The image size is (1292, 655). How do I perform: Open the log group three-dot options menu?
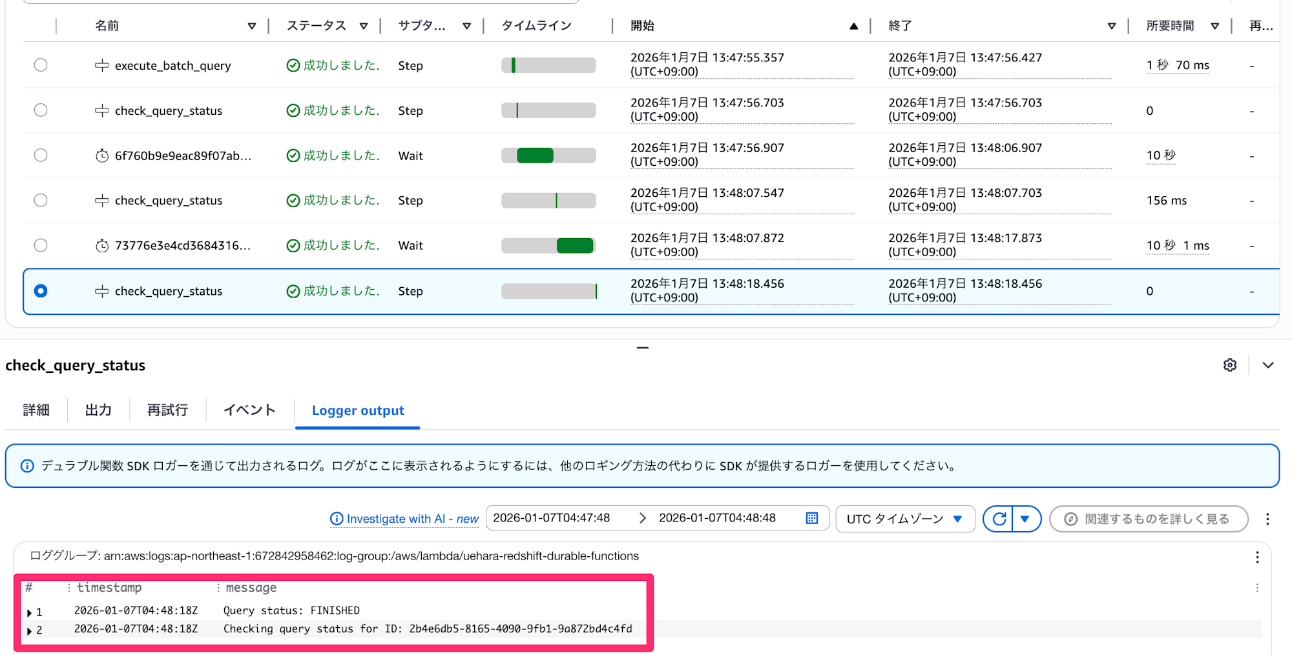[1256, 557]
